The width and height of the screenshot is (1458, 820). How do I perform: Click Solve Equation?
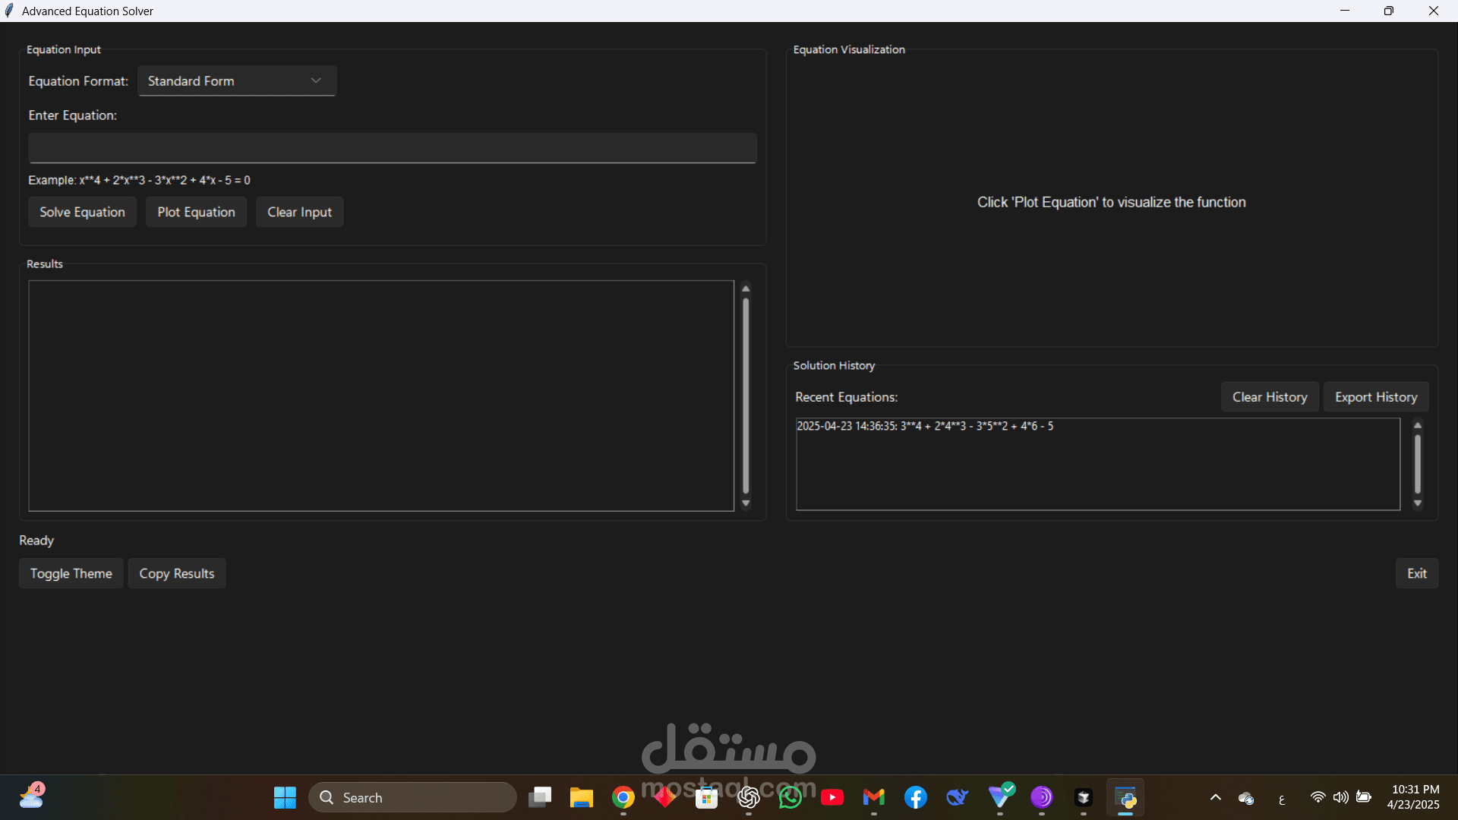click(81, 212)
